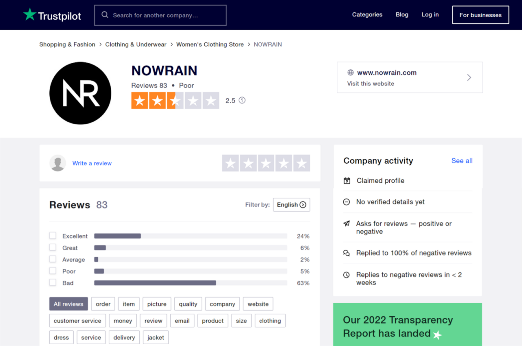Click the Claimed profile calendar icon
Image resolution: width=522 pixels, height=346 pixels.
click(347, 181)
